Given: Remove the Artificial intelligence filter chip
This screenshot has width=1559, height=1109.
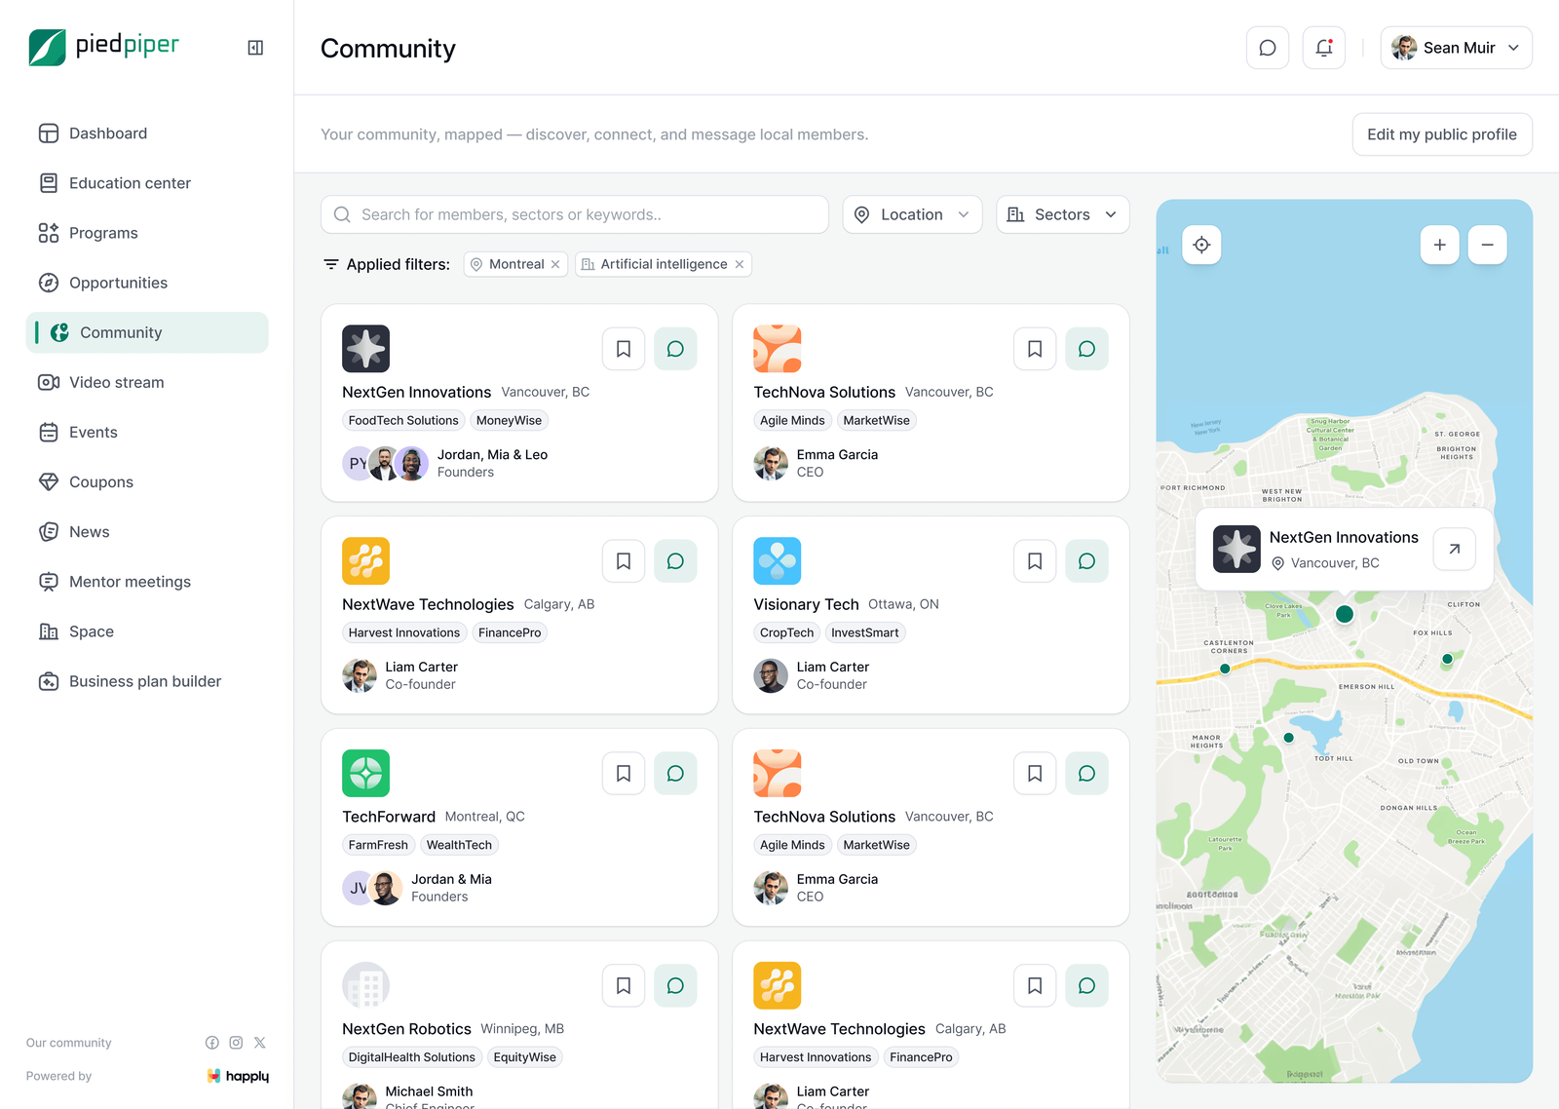Looking at the screenshot, I should click(x=740, y=264).
